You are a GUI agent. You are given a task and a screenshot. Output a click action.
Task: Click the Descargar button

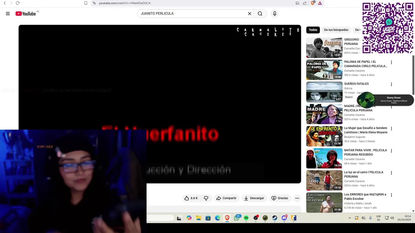tap(254, 198)
